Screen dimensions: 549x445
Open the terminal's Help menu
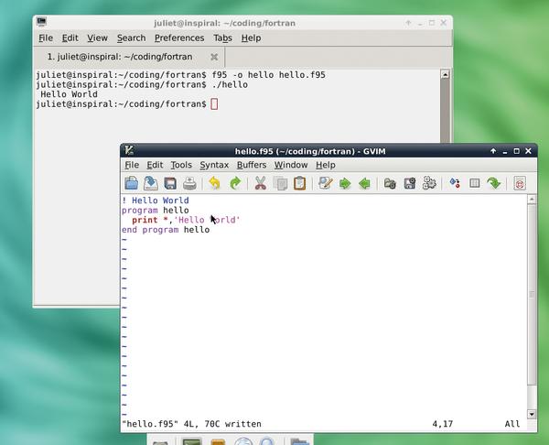(251, 38)
